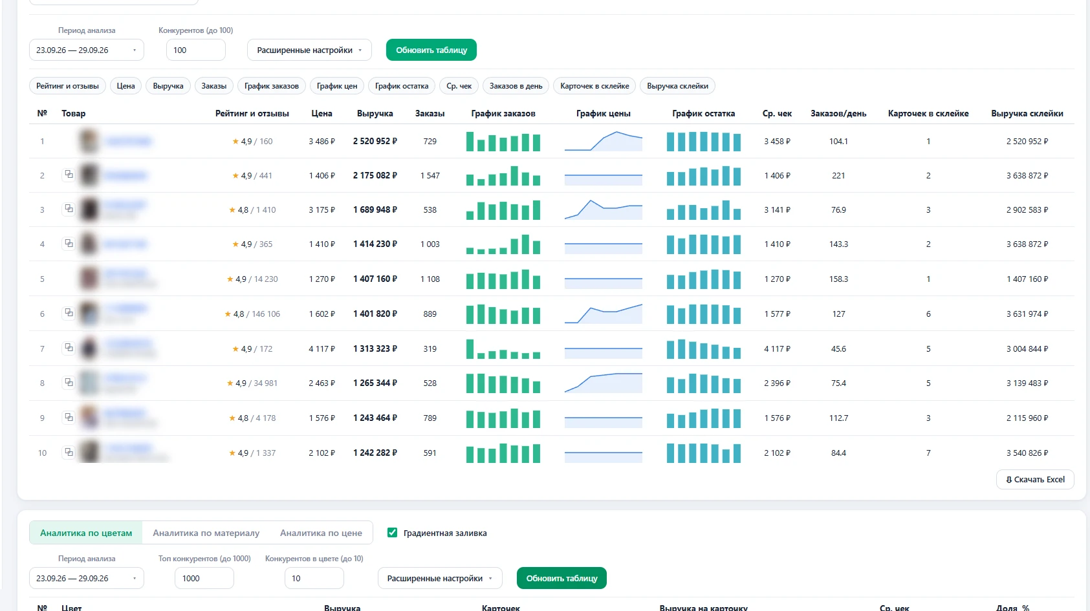Click the price line chart in row 3

(604, 209)
